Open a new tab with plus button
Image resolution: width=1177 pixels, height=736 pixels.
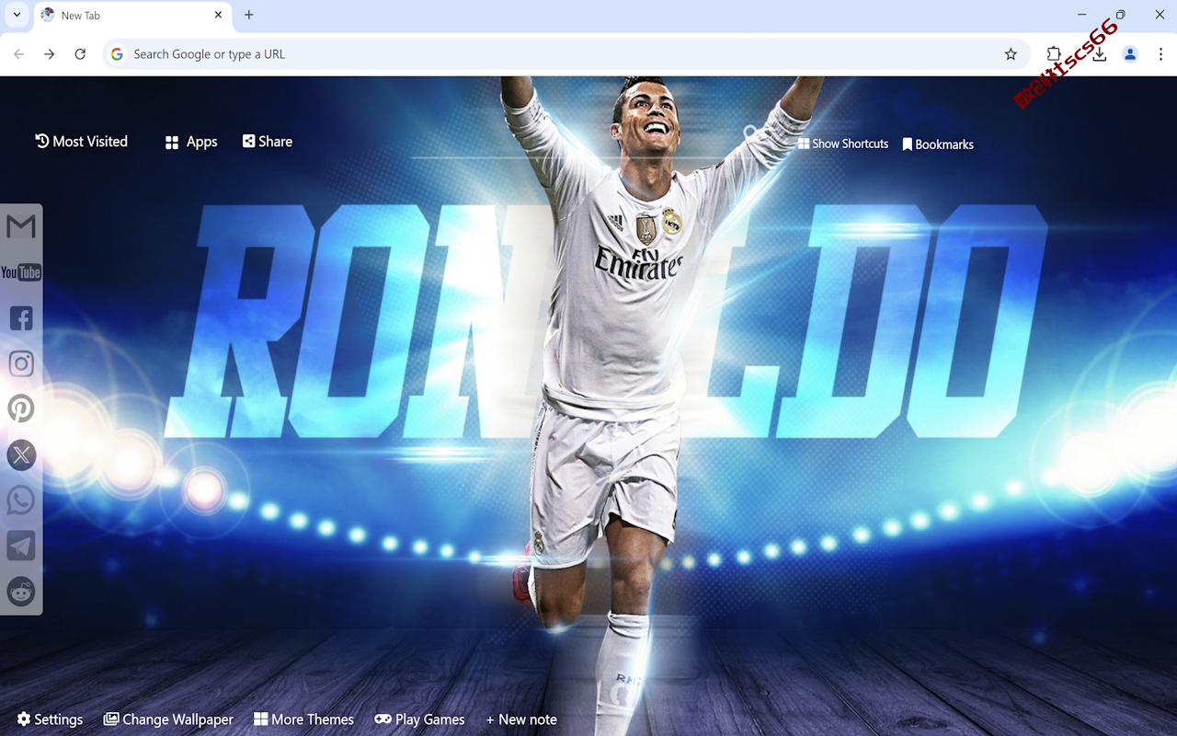click(249, 15)
